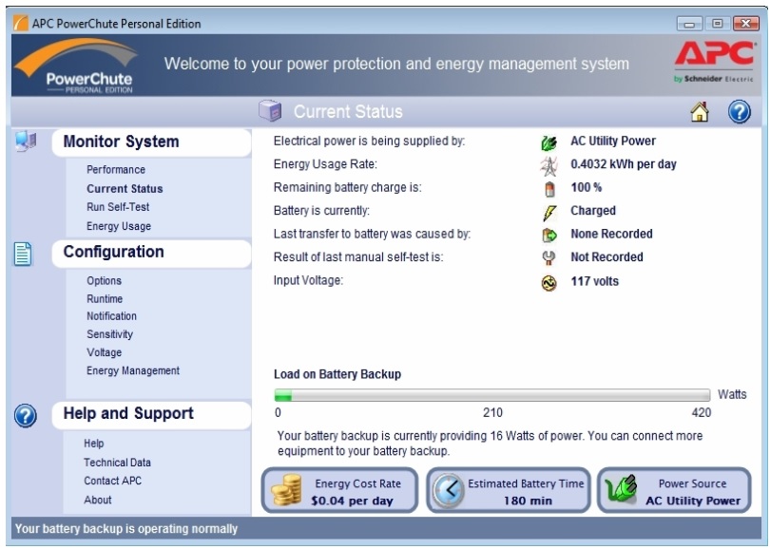770x549 pixels.
Task: Click the '210' load scale label
Action: pos(492,412)
